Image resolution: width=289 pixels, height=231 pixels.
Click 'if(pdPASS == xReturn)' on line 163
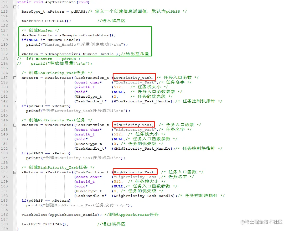pyautogui.click(x=46, y=201)
